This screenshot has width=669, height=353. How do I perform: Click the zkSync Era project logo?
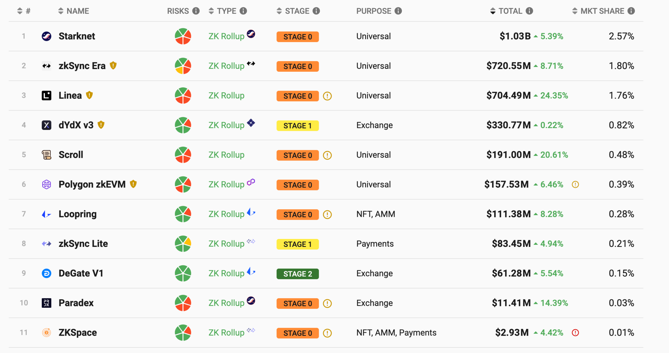tap(46, 66)
